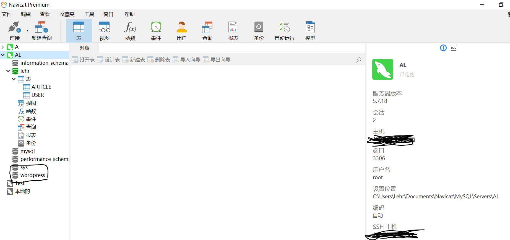This screenshot has width=510, height=240.
Task: Open the connection type dropdown arrow
Action: (x=27, y=31)
